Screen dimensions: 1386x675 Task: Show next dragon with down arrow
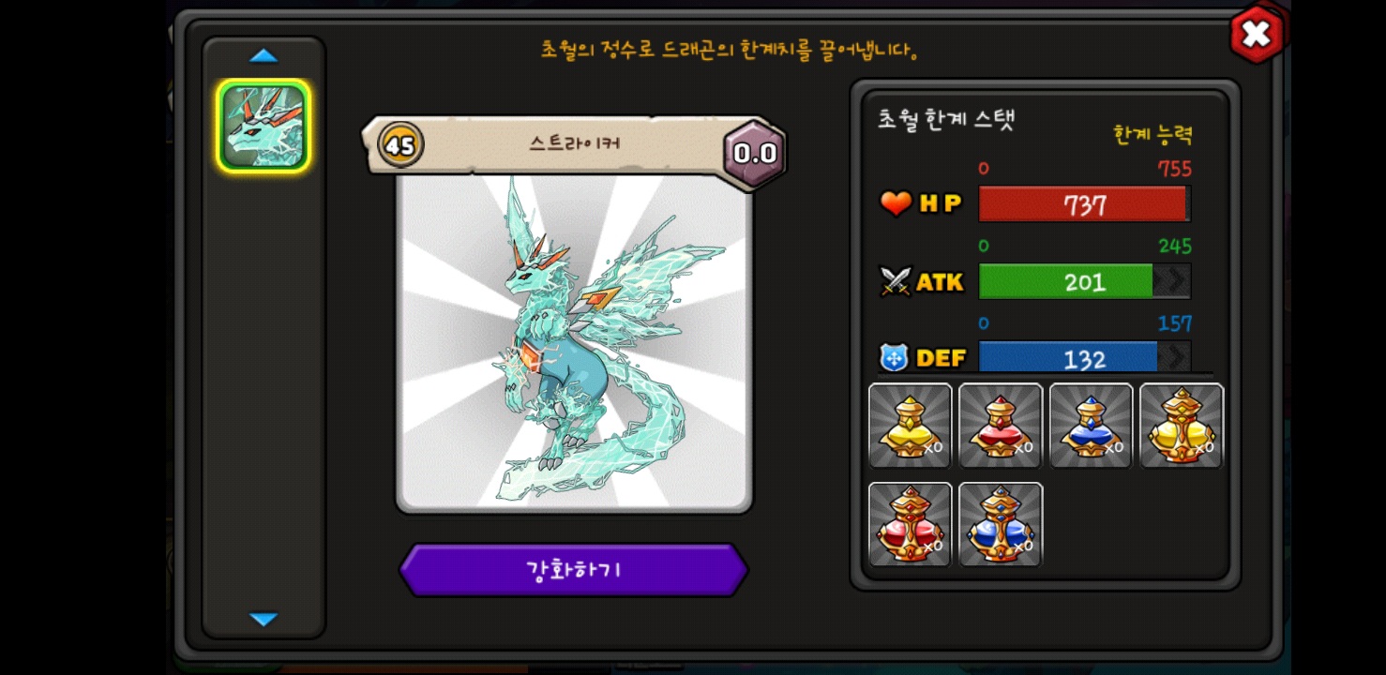coord(264,619)
